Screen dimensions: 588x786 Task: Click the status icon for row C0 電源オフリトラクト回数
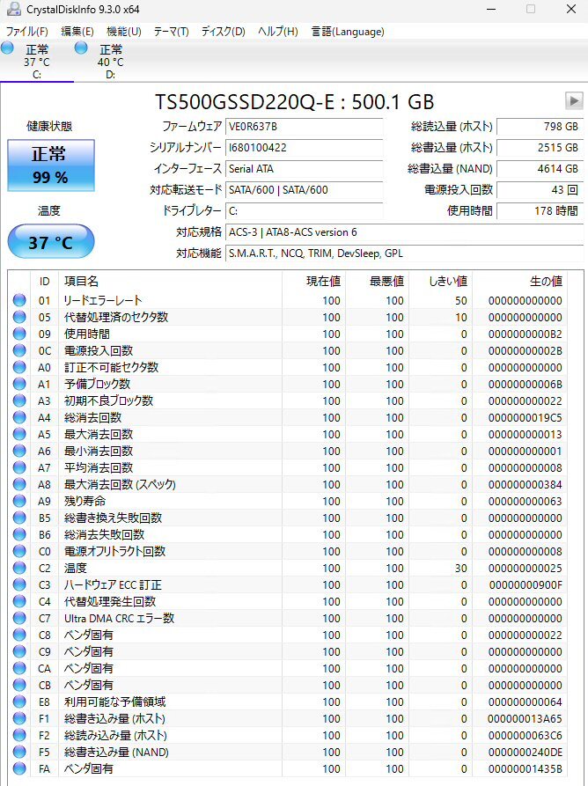(x=19, y=551)
